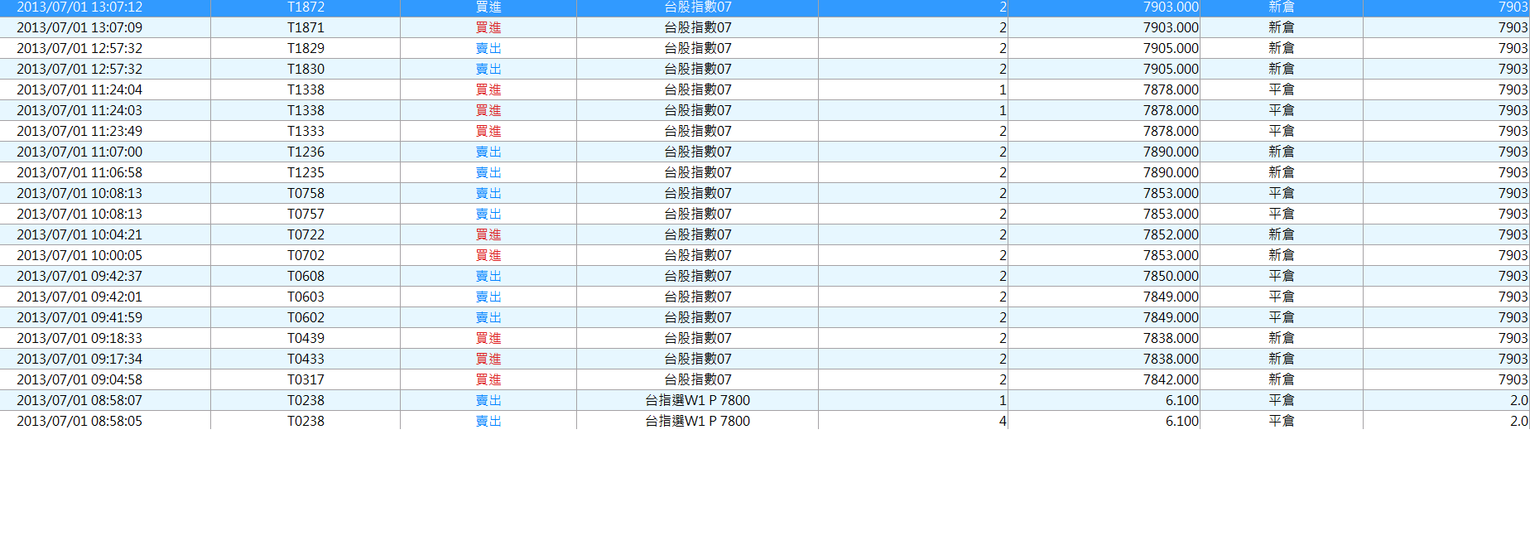Select timestamp 2013/07/01 09:17:34
Screen dimensions: 1530x560
[79, 359]
